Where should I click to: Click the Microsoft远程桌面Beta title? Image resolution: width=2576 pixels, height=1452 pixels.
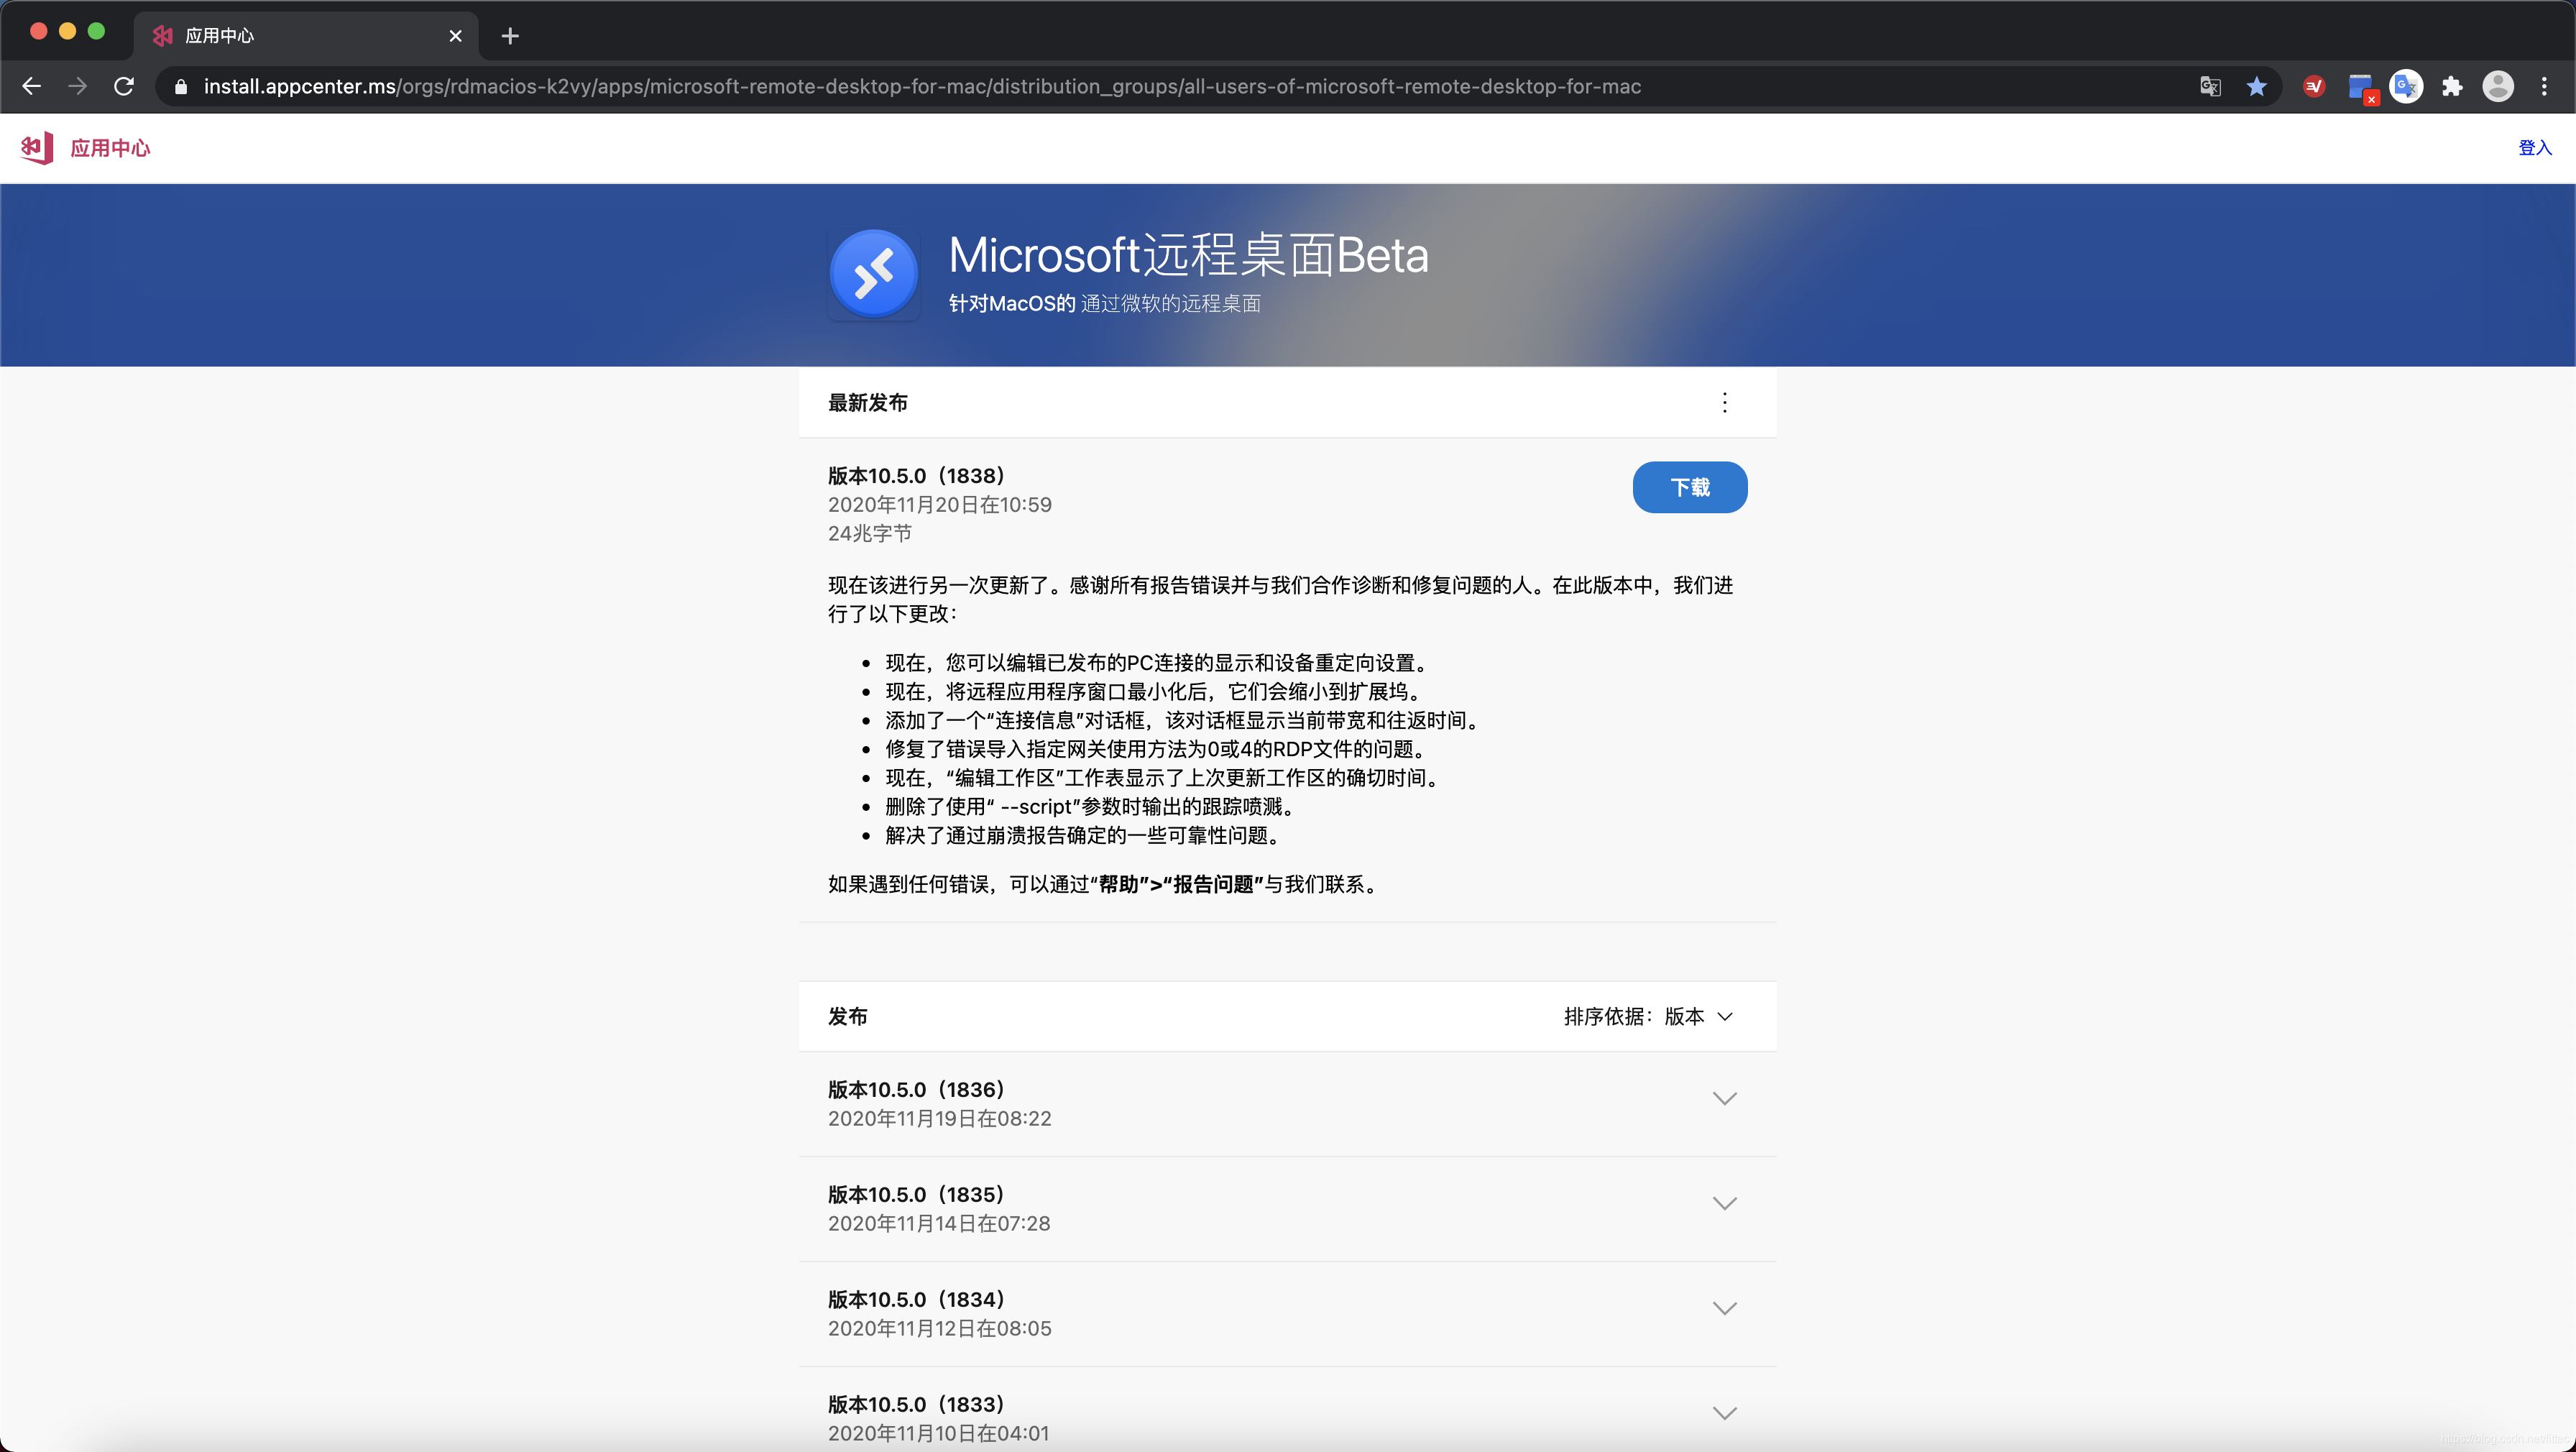coord(1188,255)
